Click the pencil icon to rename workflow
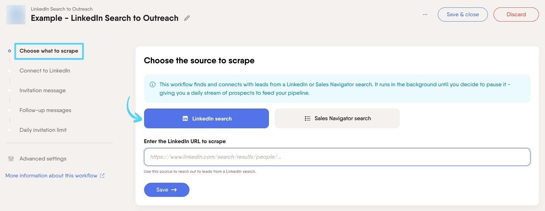 [x=187, y=18]
